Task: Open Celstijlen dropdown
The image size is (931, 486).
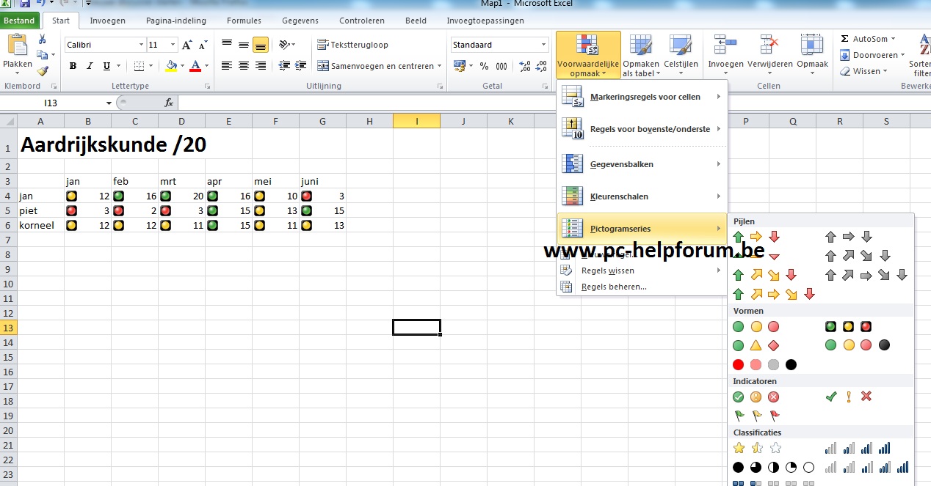Action: coord(681,55)
